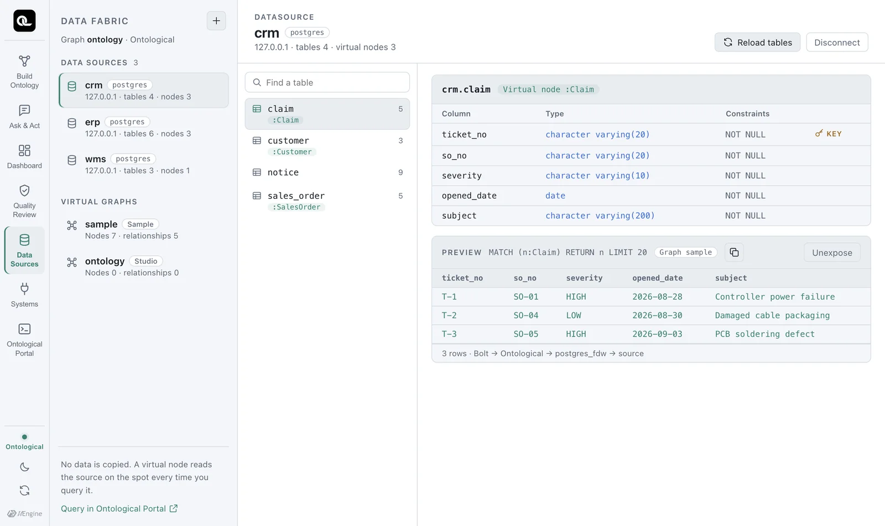Click the Ontological status indicator

click(x=24, y=442)
